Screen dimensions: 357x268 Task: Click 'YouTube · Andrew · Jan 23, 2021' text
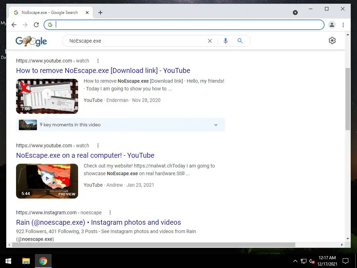(x=119, y=185)
